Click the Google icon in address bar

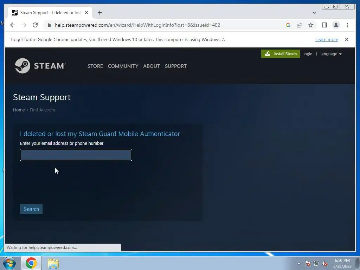coord(288,25)
